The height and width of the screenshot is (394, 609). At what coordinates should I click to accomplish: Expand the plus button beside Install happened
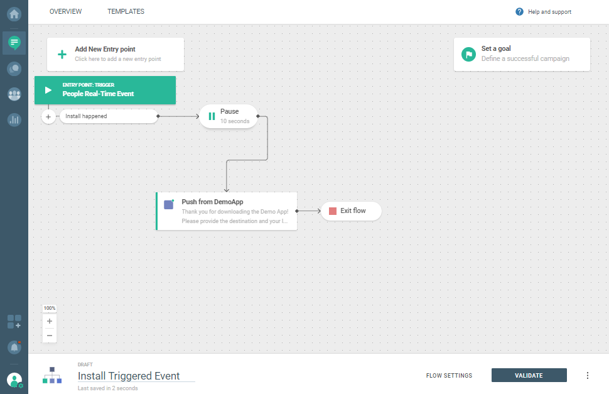[49, 117]
